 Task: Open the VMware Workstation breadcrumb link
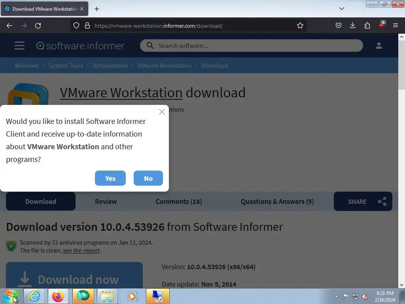pyautogui.click(x=164, y=66)
